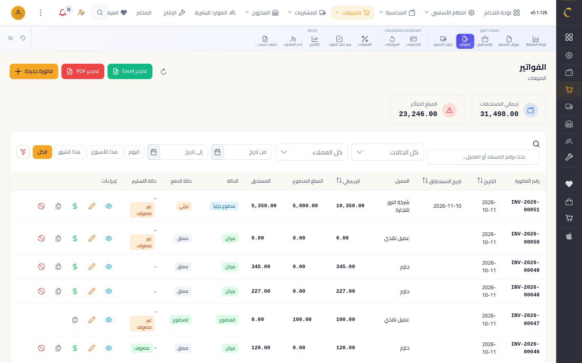582x363 pixels.
Task: View invoice INV-2026-00051 with the eye icon
Action: pos(109,206)
